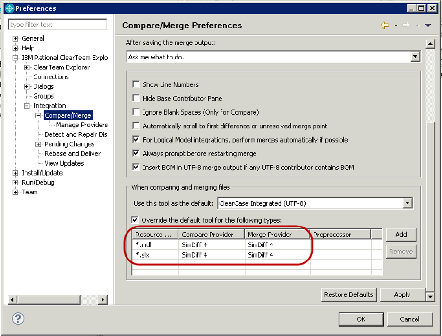Select View Updates tree item

[x=64, y=163]
